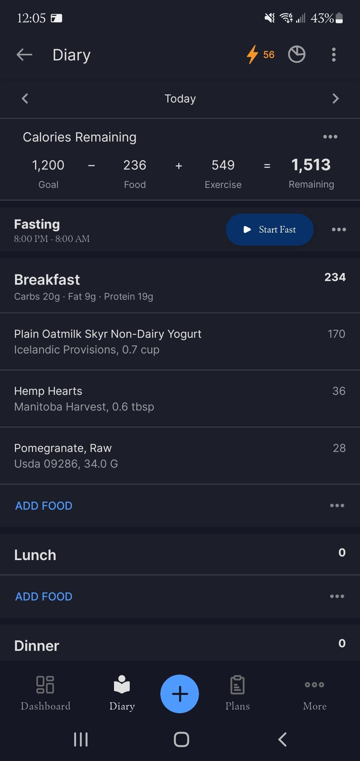Open Breakfast meal options menu
Viewport: 360px width, 761px height.
click(337, 506)
